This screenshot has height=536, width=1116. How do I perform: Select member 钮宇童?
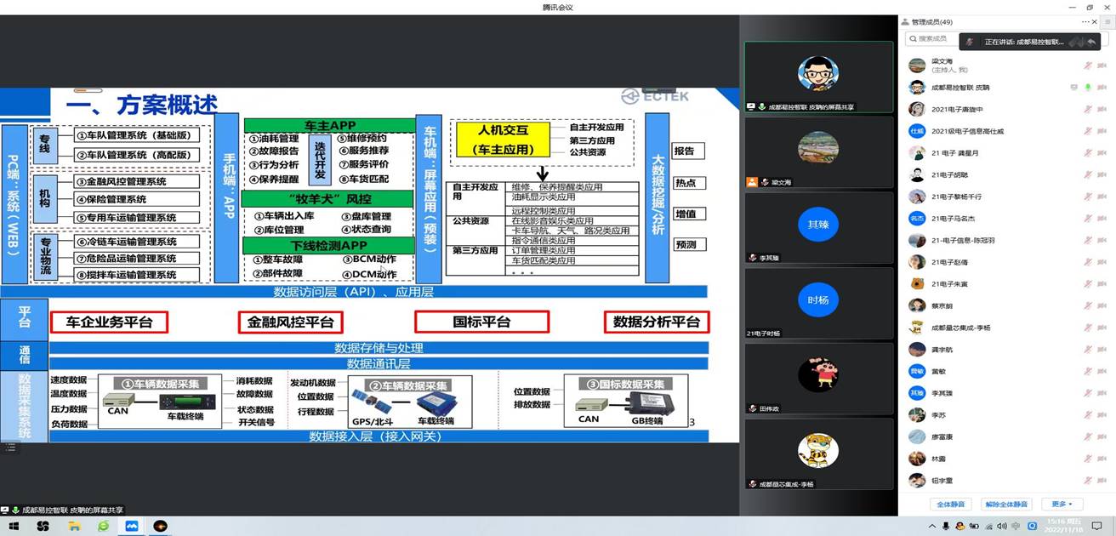point(1006,481)
